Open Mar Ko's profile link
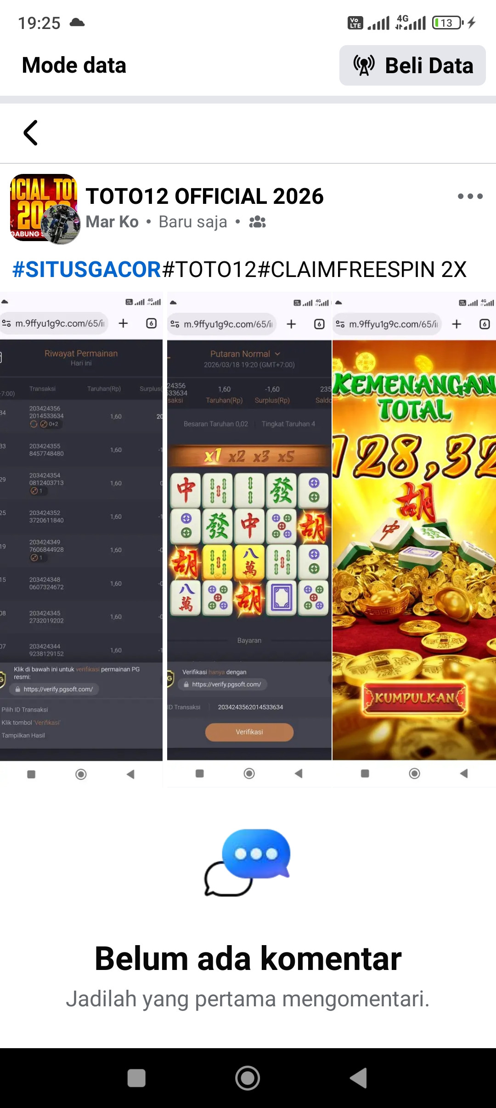 click(x=112, y=222)
